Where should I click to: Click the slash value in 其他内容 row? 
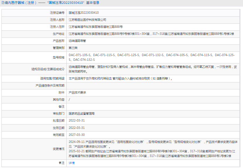click(x=69, y=100)
